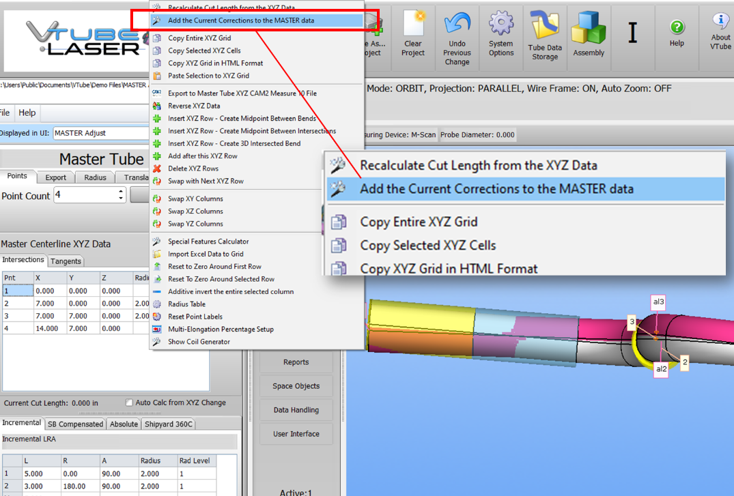This screenshot has height=496, width=734.
Task: Switch to the Radius tab
Action: point(95,177)
